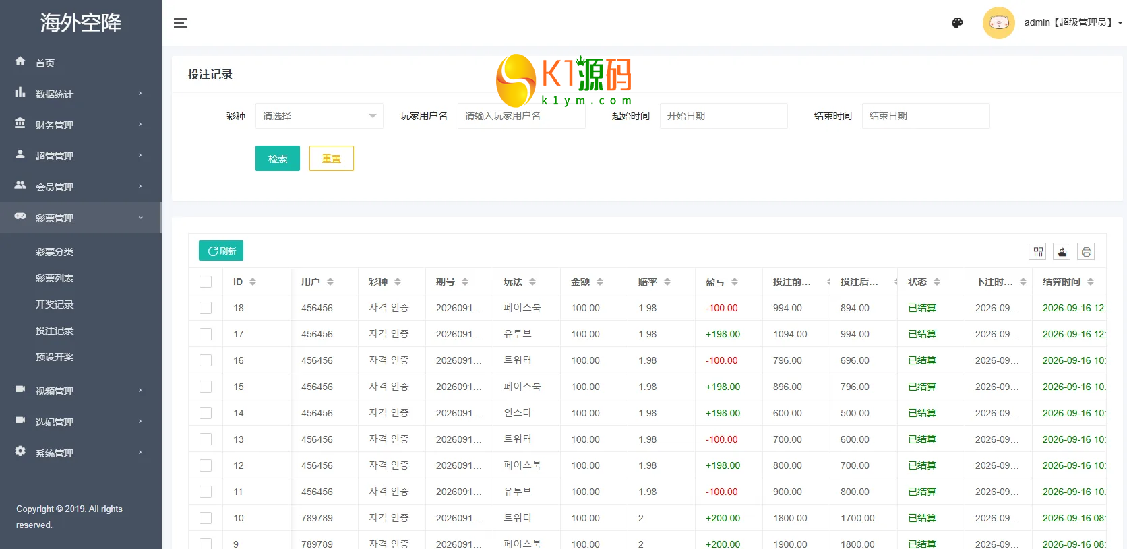Image resolution: width=1127 pixels, height=549 pixels.
Task: Check the checkbox for row ID 10
Action: tap(206, 518)
